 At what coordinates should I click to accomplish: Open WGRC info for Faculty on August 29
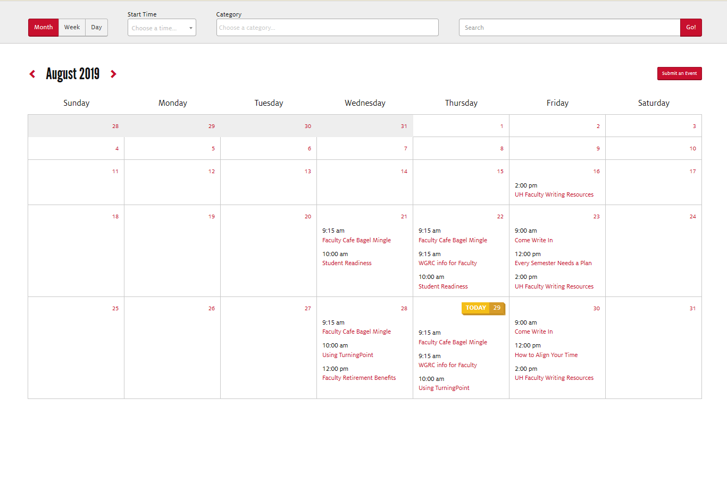coord(447,366)
